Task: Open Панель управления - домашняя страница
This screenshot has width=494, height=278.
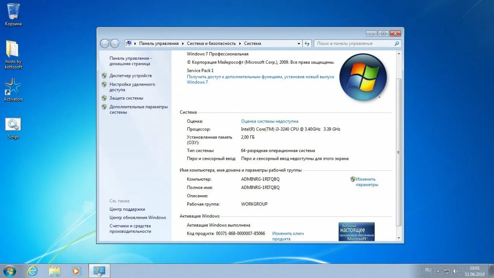Action: tap(130, 61)
